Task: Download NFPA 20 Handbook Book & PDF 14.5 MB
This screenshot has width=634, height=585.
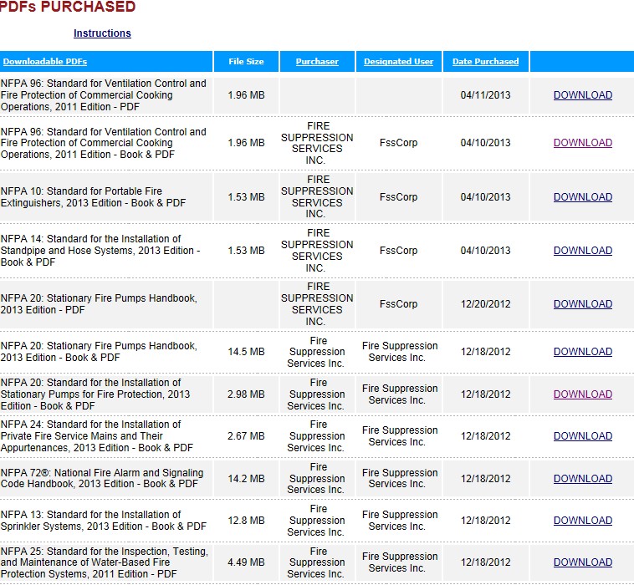Action: click(583, 352)
